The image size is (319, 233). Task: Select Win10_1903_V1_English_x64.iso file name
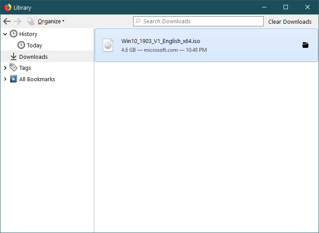coord(160,41)
